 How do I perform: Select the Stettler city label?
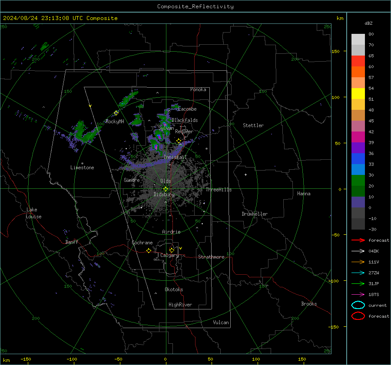253,125
